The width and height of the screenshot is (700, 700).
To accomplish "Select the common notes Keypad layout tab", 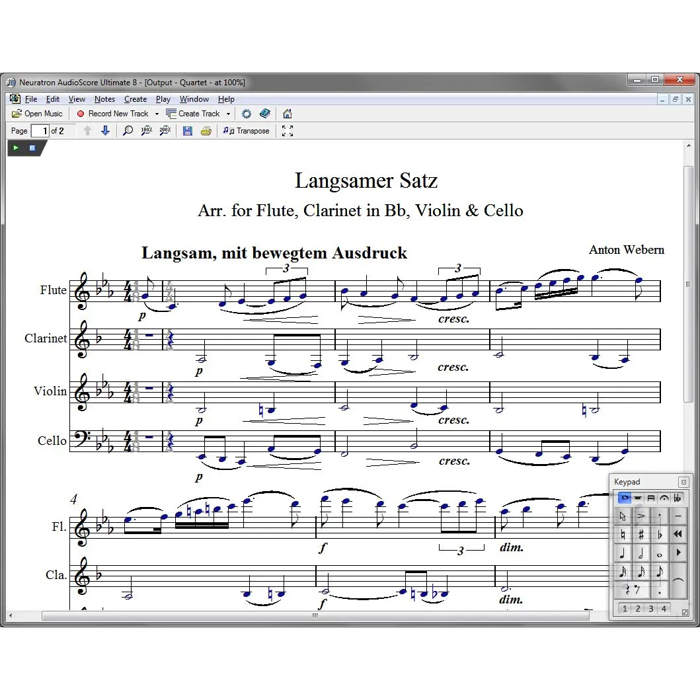I will [625, 498].
